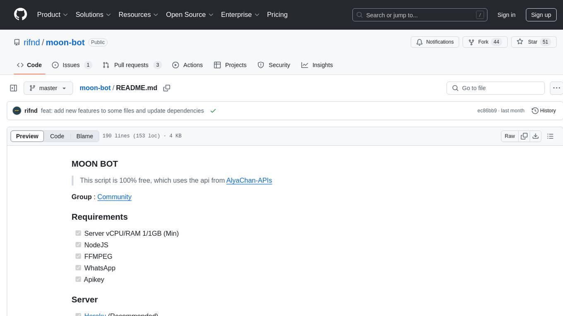Screen dimensions: 563x316
Task: Click commit author name rifnd
Action: [31, 111]
